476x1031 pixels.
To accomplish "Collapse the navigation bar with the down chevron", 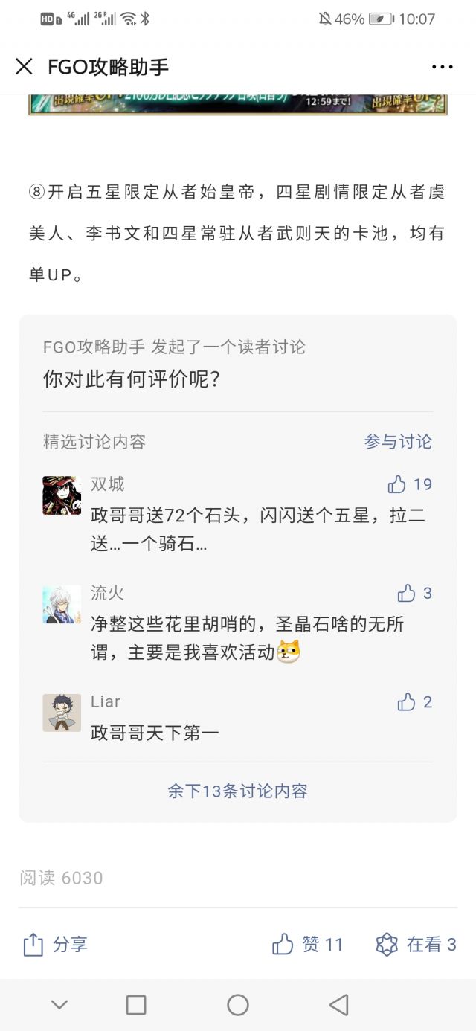I will 59,1005.
